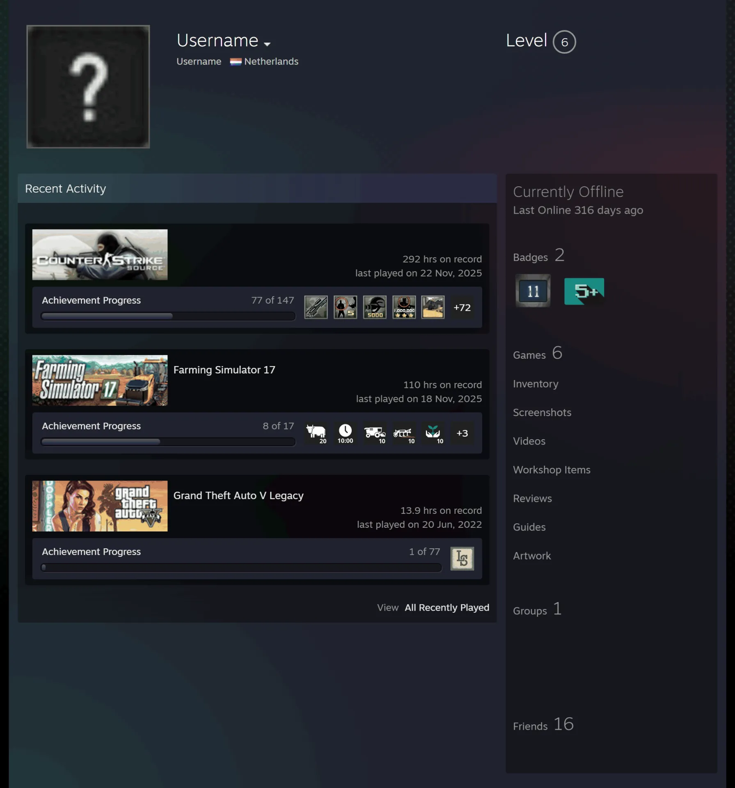Show the +3 more Farming Simulator achievements
Viewport: 735px width, 788px height.
[462, 433]
